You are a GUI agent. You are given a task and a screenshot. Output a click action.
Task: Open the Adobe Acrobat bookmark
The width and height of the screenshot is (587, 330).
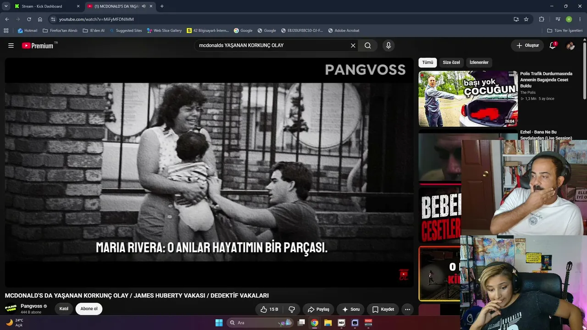pyautogui.click(x=343, y=31)
